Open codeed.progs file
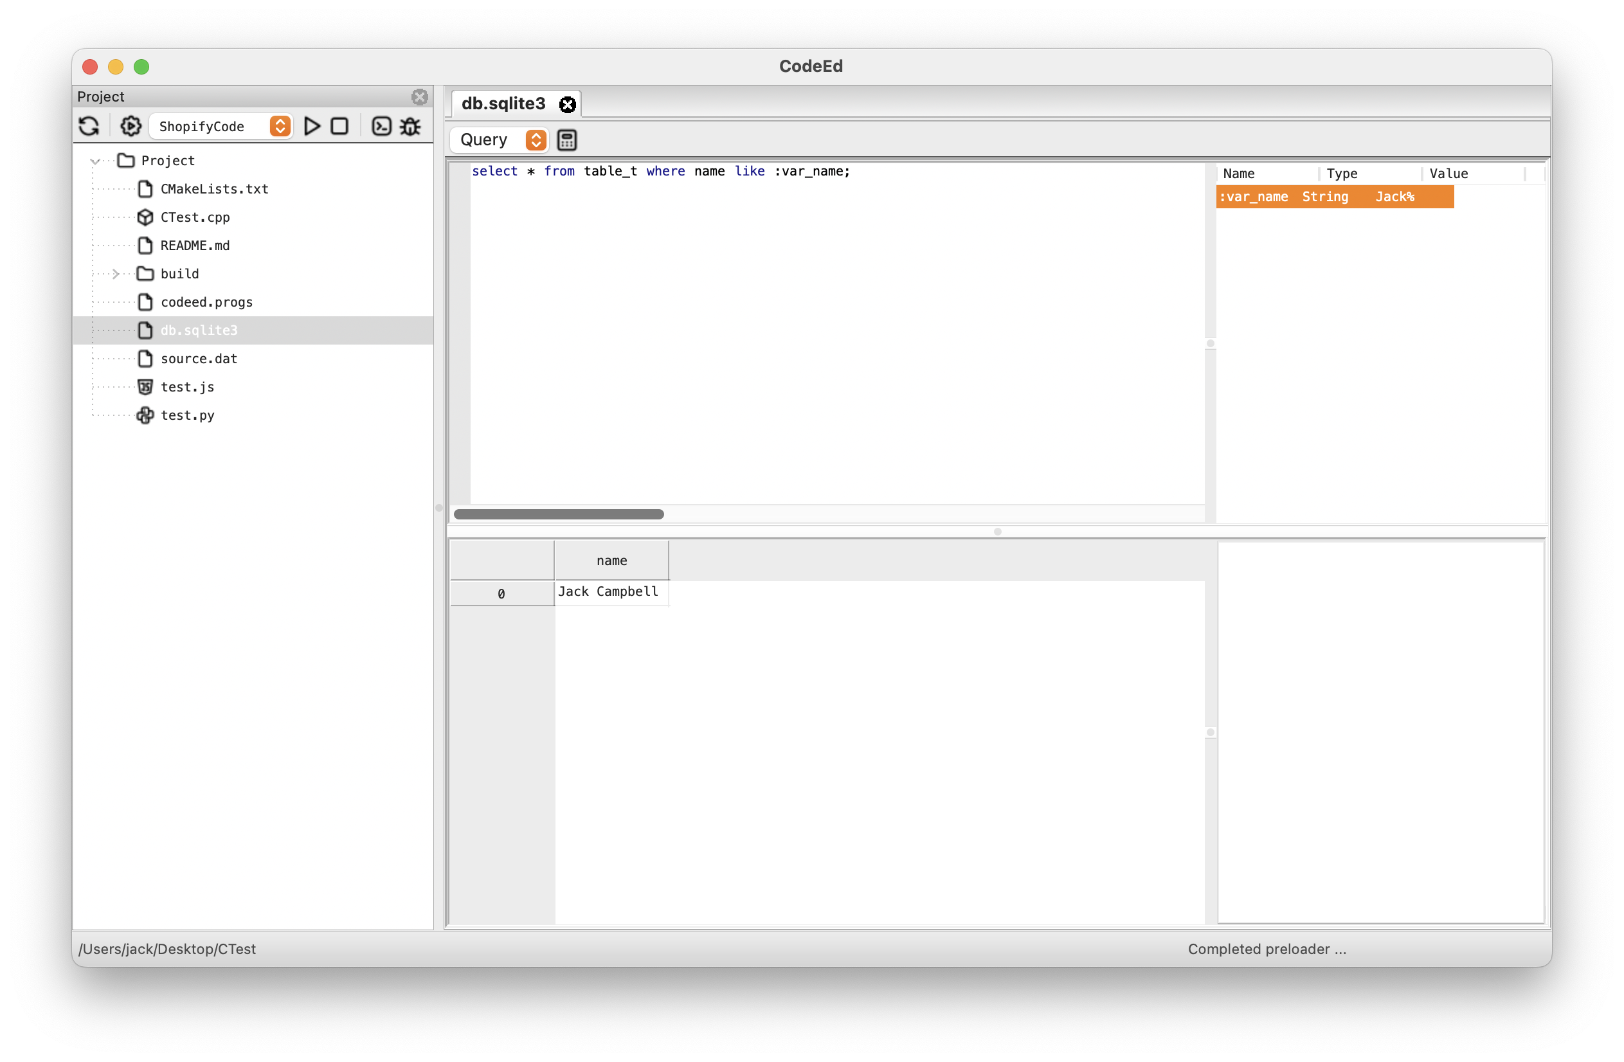This screenshot has height=1062, width=1624. click(x=207, y=302)
